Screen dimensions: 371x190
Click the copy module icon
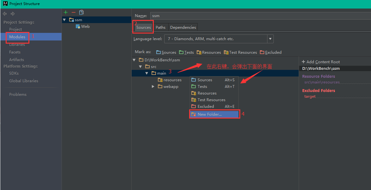pyautogui.click(x=81, y=12)
